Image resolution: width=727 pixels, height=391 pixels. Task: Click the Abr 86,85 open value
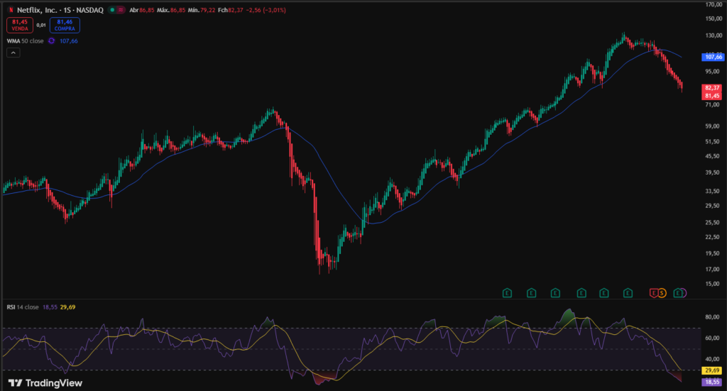click(142, 10)
